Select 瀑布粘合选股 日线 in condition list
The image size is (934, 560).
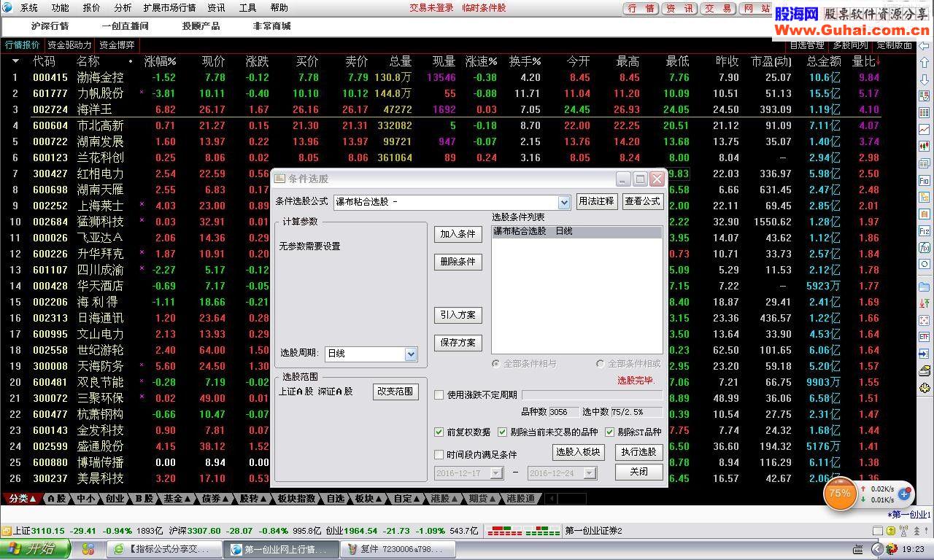coord(576,231)
